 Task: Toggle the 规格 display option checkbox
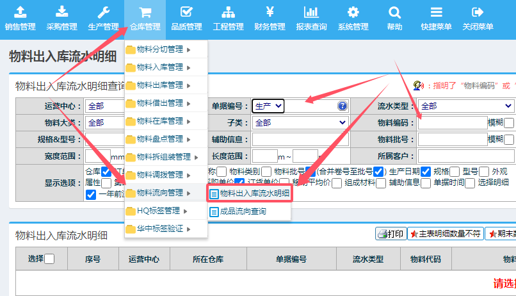pos(426,171)
